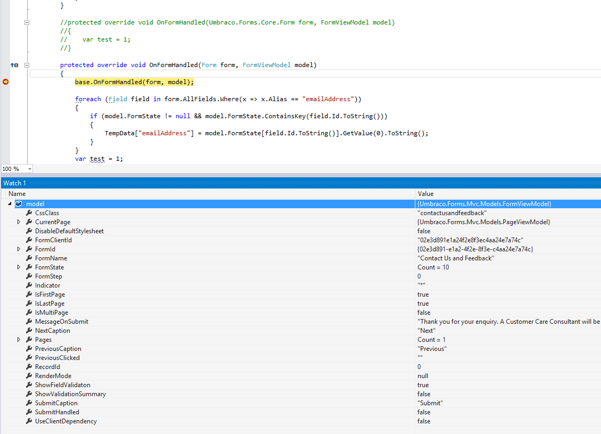Click the wrench icon for Pages

29,340
